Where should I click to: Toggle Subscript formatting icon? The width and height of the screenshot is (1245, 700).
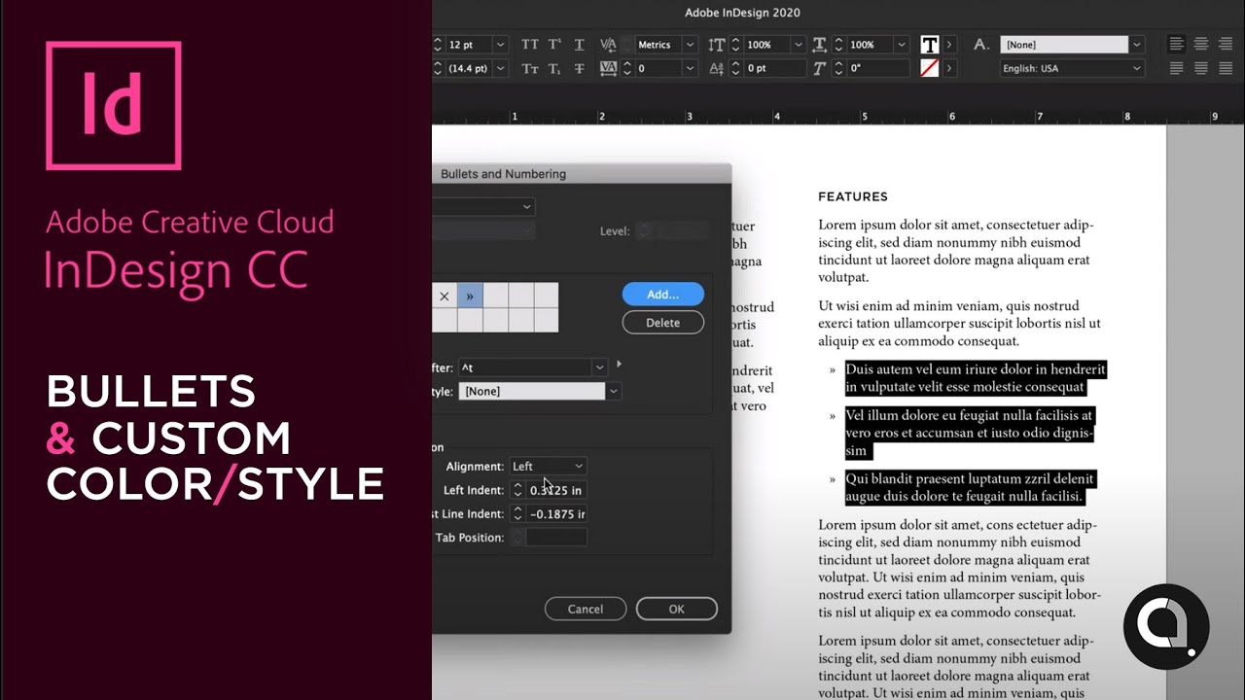554,68
